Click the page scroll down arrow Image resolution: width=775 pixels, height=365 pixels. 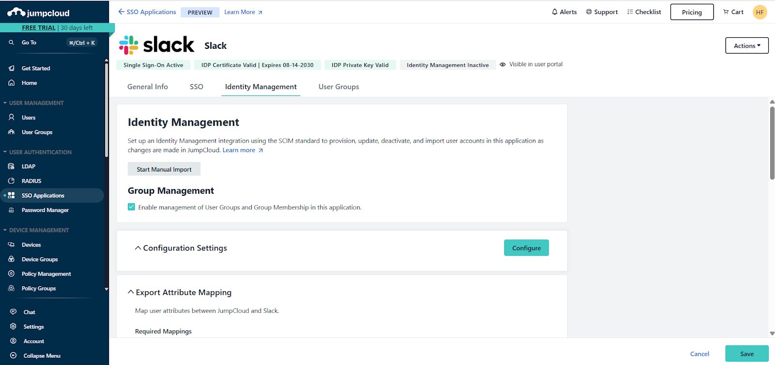[772, 333]
